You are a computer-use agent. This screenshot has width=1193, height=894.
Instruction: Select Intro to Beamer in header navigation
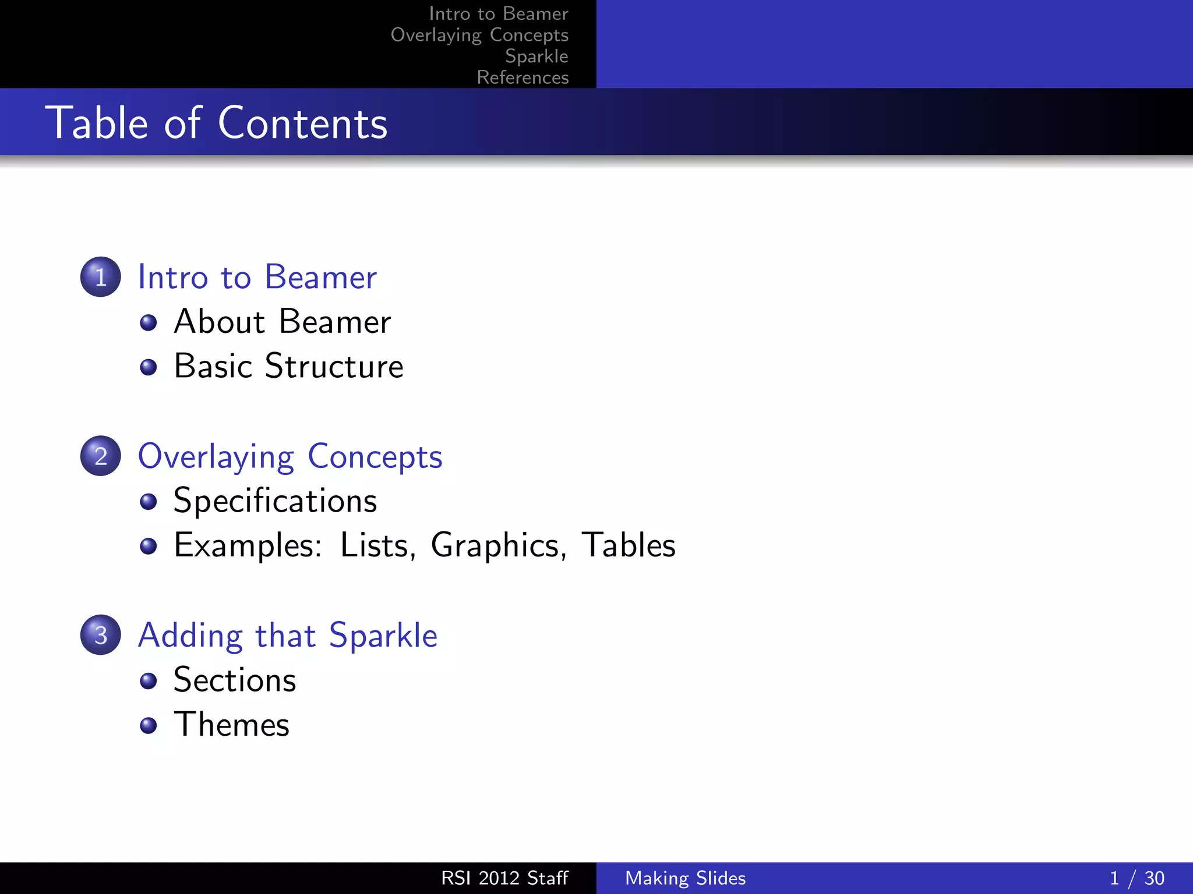pyautogui.click(x=498, y=13)
